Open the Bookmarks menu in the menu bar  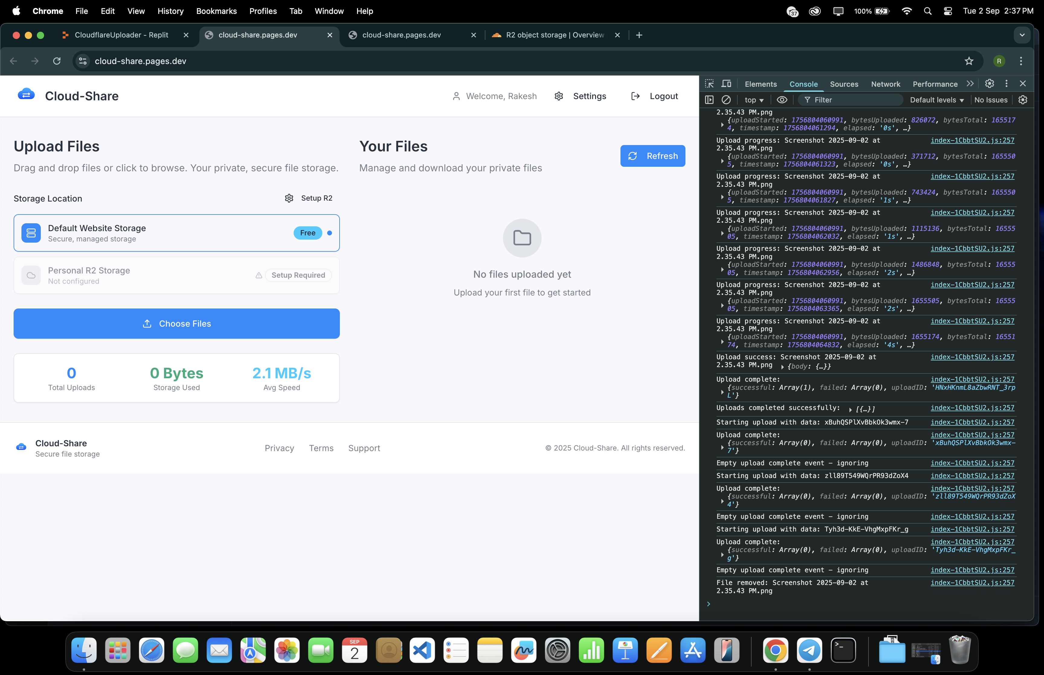point(216,11)
